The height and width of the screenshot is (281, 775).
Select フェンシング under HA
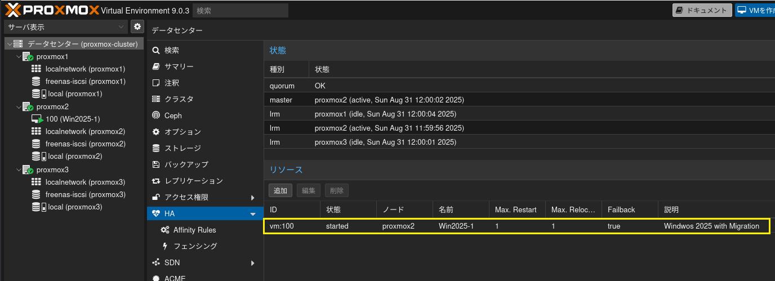tap(205, 246)
